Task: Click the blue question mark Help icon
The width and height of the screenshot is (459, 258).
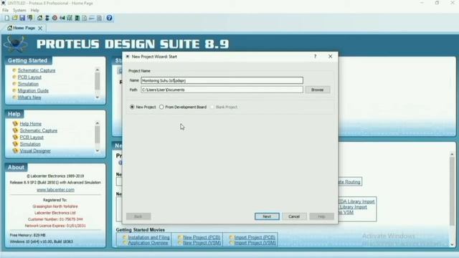Action: [x=109, y=18]
